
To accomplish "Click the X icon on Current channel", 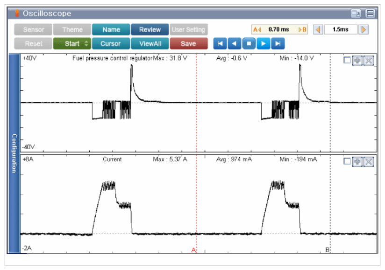I will pyautogui.click(x=368, y=161).
